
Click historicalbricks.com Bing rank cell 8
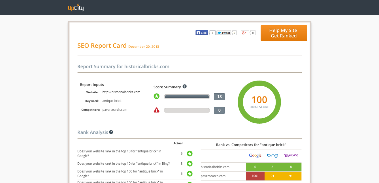coord(272,167)
